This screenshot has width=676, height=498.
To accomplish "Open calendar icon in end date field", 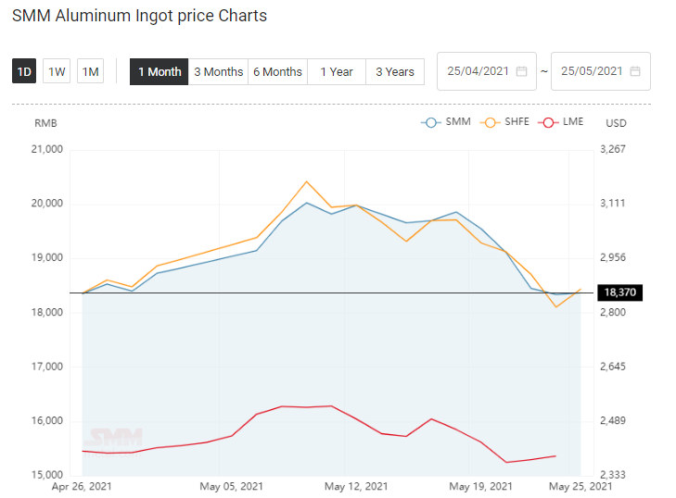I will click(x=634, y=71).
